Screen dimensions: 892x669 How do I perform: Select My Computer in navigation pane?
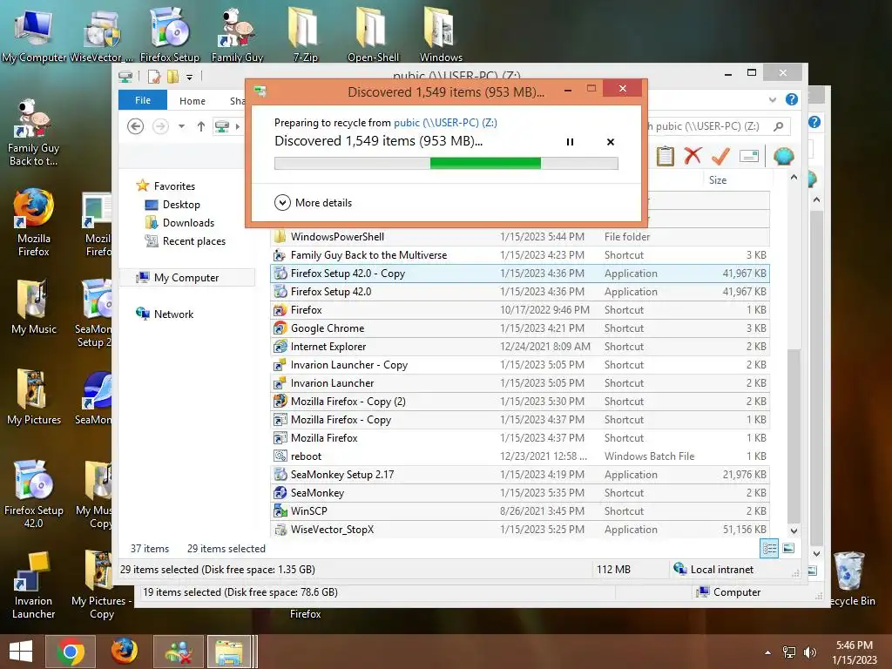[186, 278]
